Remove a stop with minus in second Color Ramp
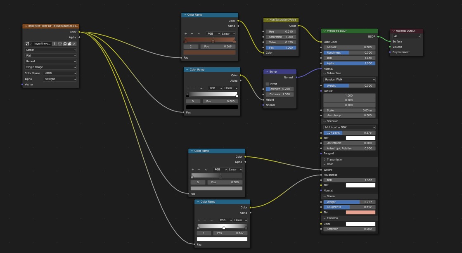Screen dimensions: 462x253 194,88
